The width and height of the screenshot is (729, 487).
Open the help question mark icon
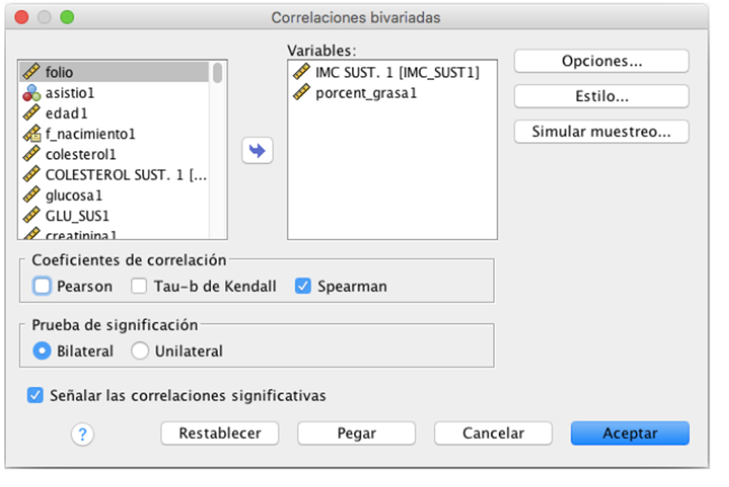tap(82, 434)
